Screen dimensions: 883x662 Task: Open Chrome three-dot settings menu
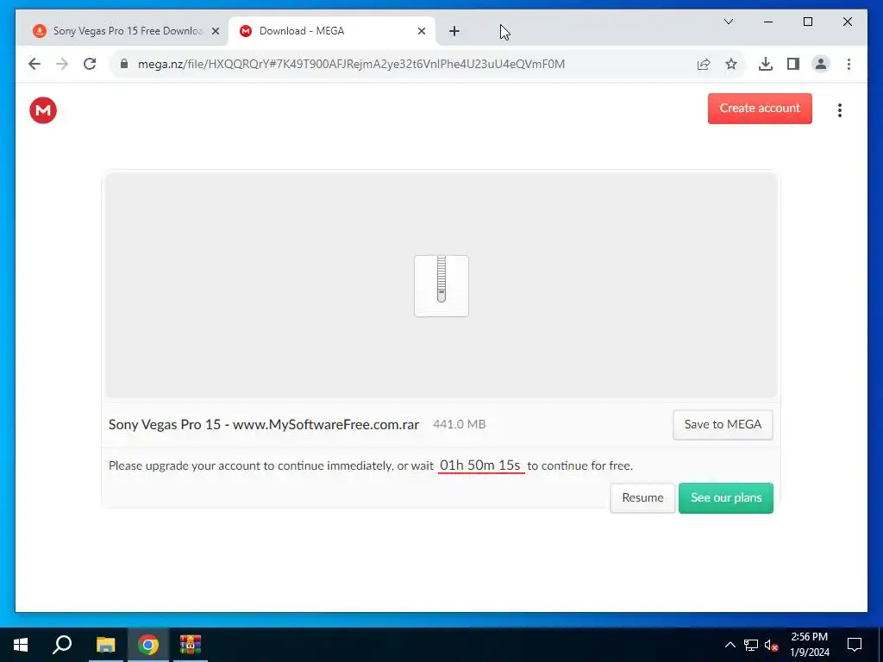coord(849,64)
